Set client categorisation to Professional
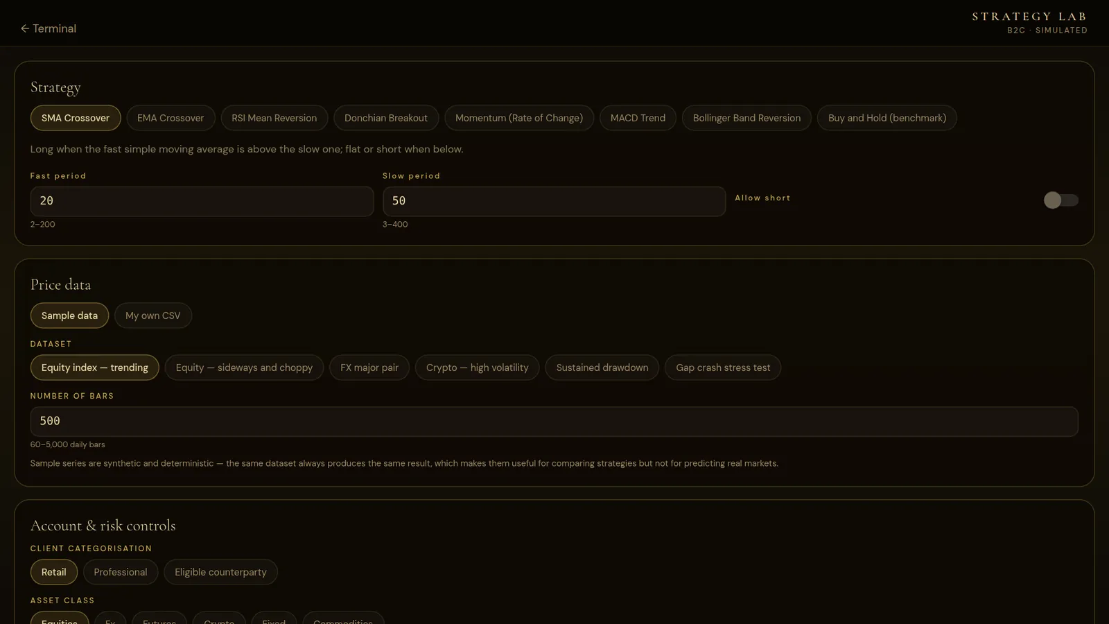This screenshot has width=1109, height=624. tap(121, 572)
